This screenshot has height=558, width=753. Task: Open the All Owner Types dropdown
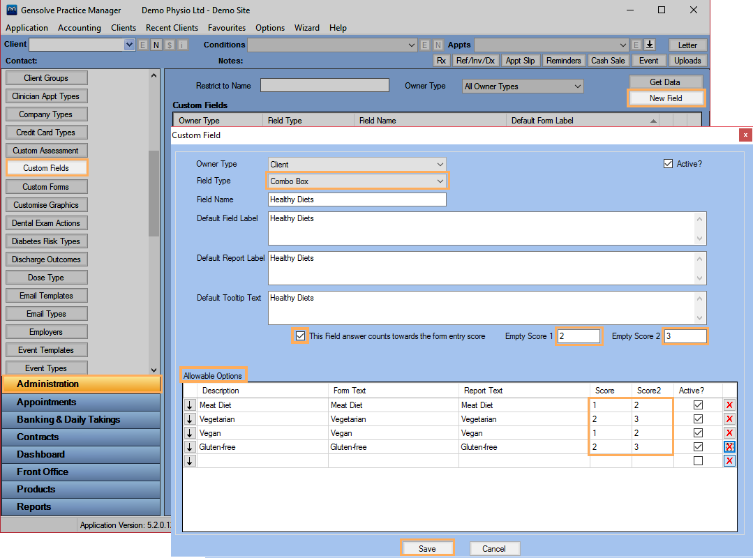click(x=522, y=85)
